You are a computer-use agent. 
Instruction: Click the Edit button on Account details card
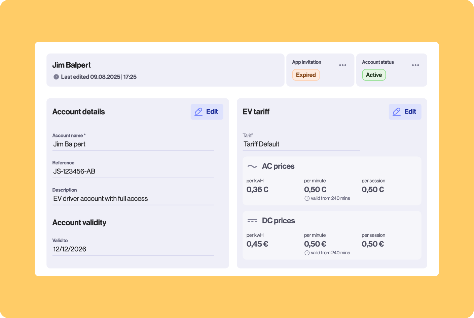[x=207, y=112]
